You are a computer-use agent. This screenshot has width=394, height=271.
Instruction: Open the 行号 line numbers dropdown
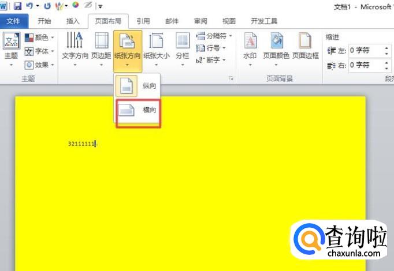click(210, 48)
